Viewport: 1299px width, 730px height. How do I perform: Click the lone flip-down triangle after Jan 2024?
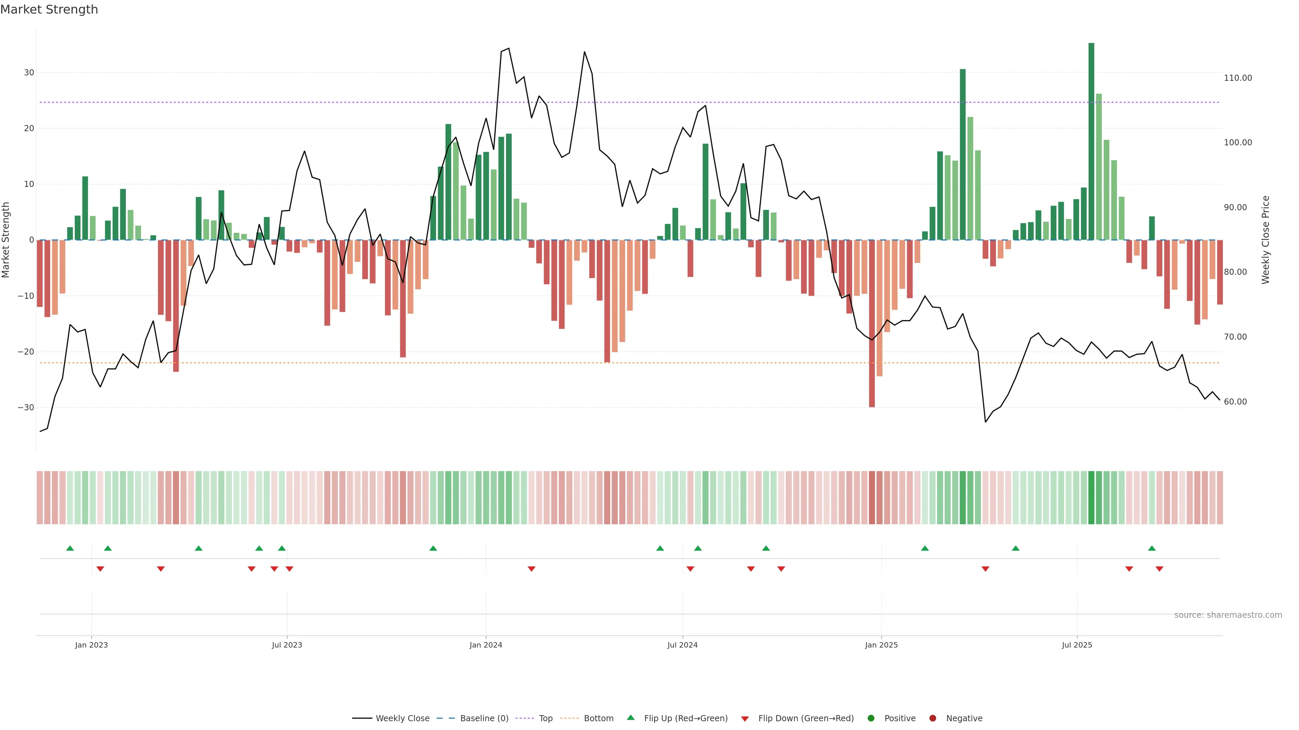pyautogui.click(x=531, y=569)
